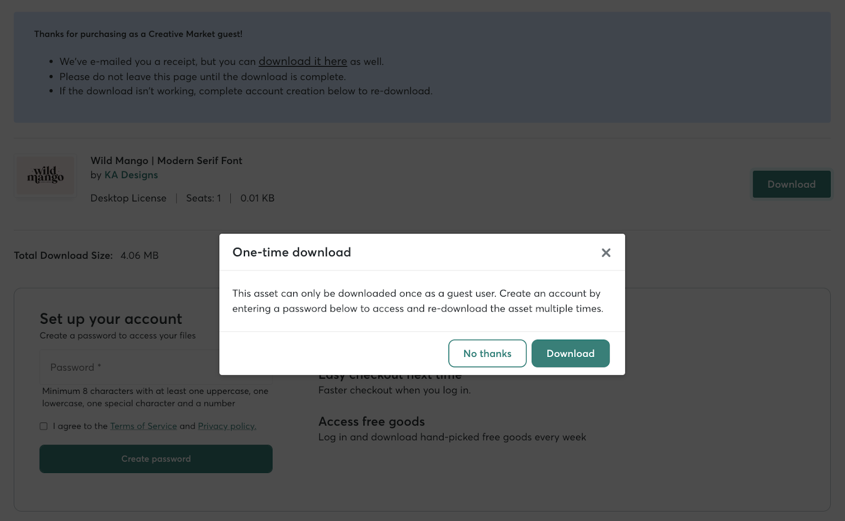Click the Create password button
Screen dimensions: 845x521
point(156,459)
